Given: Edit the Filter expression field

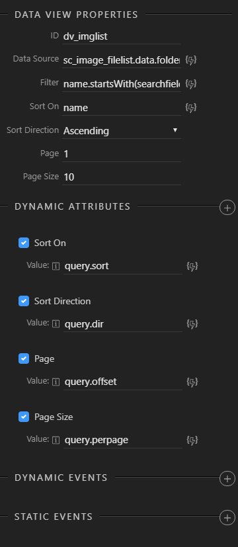Looking at the screenshot, I should pos(122,84).
